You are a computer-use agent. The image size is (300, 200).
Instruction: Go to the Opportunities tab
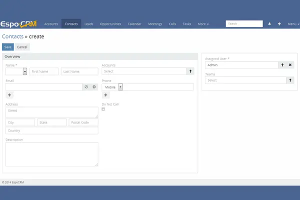coord(110,23)
